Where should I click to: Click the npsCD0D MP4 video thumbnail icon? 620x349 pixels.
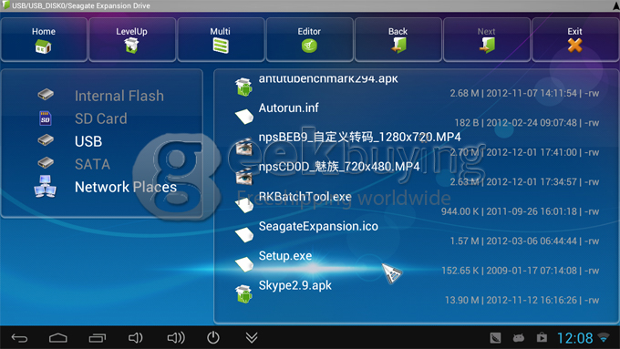click(x=243, y=176)
